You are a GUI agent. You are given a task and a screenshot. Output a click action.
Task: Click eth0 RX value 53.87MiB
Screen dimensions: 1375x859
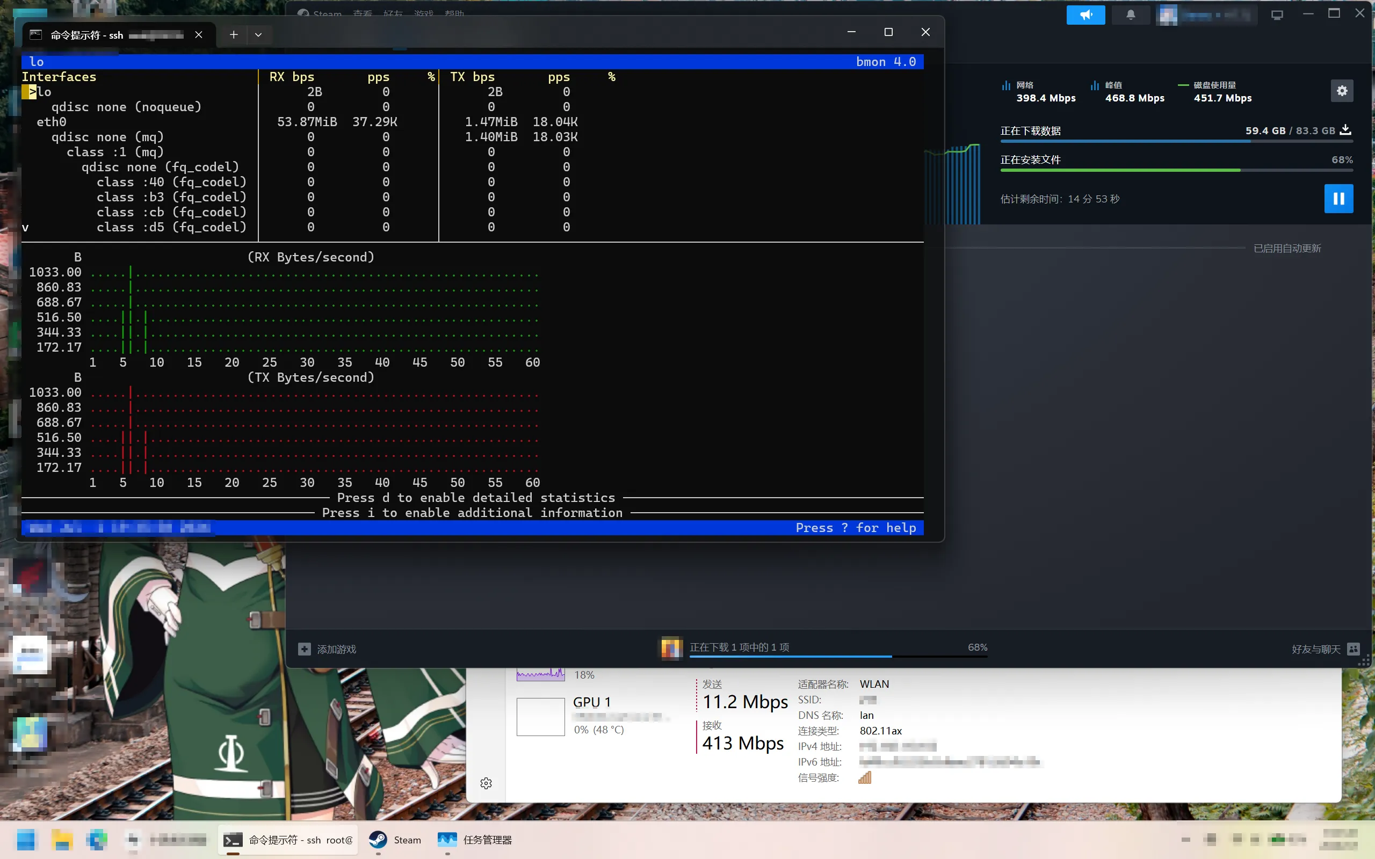tap(307, 121)
